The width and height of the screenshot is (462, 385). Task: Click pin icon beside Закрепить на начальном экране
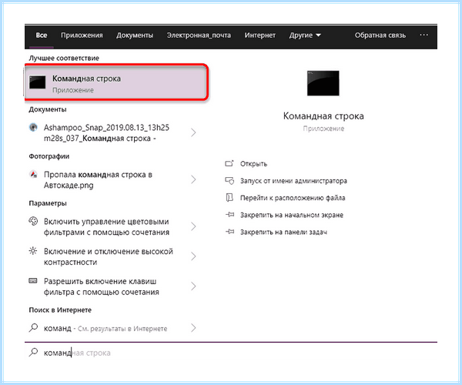pos(229,215)
